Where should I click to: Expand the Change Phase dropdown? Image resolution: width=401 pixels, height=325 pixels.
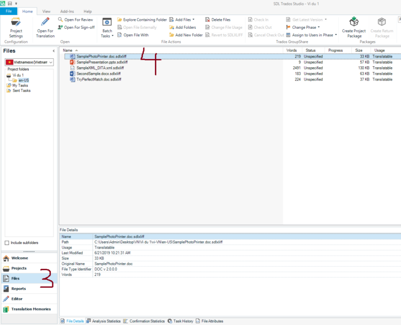pos(319,27)
